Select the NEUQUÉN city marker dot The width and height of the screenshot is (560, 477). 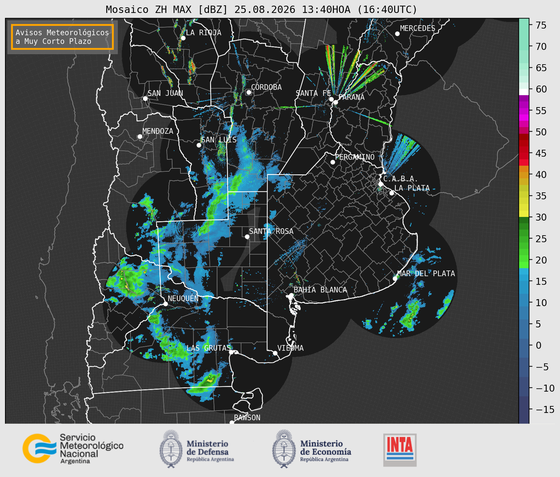[166, 304]
